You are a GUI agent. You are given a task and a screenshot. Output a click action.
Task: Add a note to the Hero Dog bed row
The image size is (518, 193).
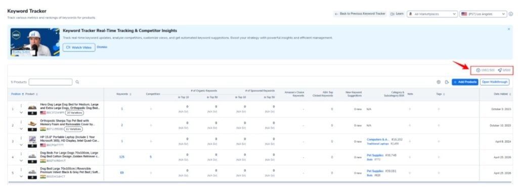(410, 109)
